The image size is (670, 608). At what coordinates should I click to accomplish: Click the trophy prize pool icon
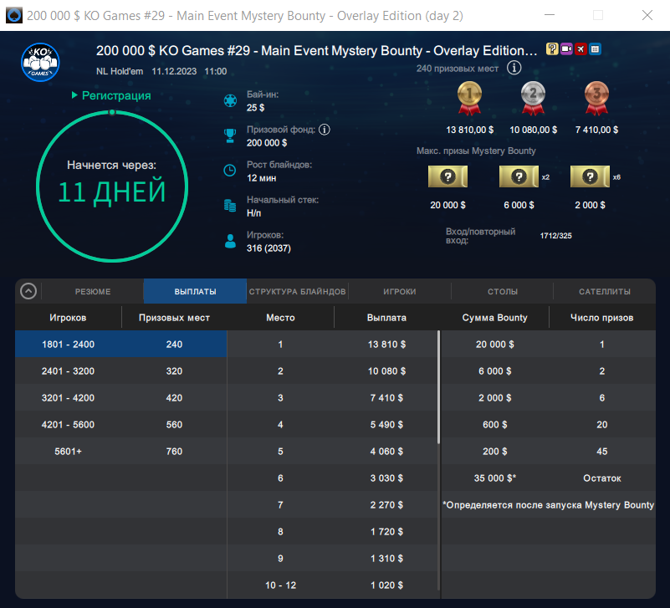(230, 135)
